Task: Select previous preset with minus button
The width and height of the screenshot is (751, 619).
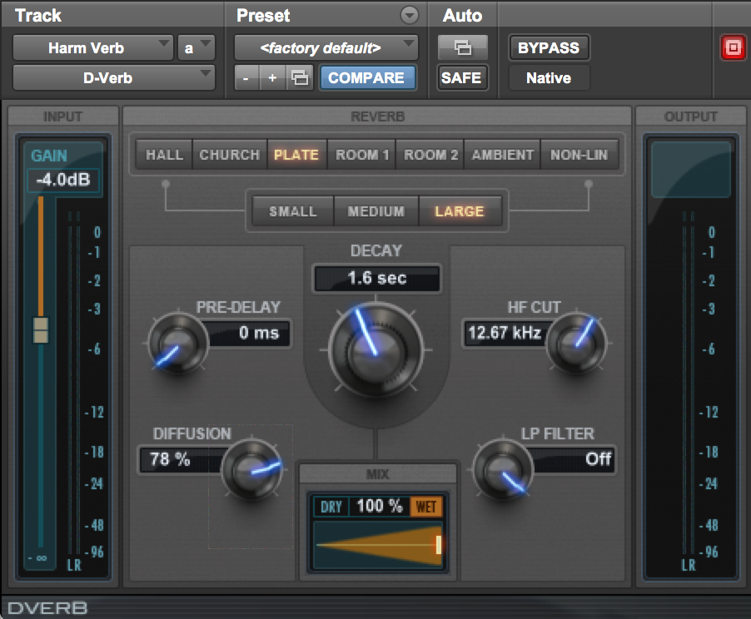Action: (x=246, y=77)
